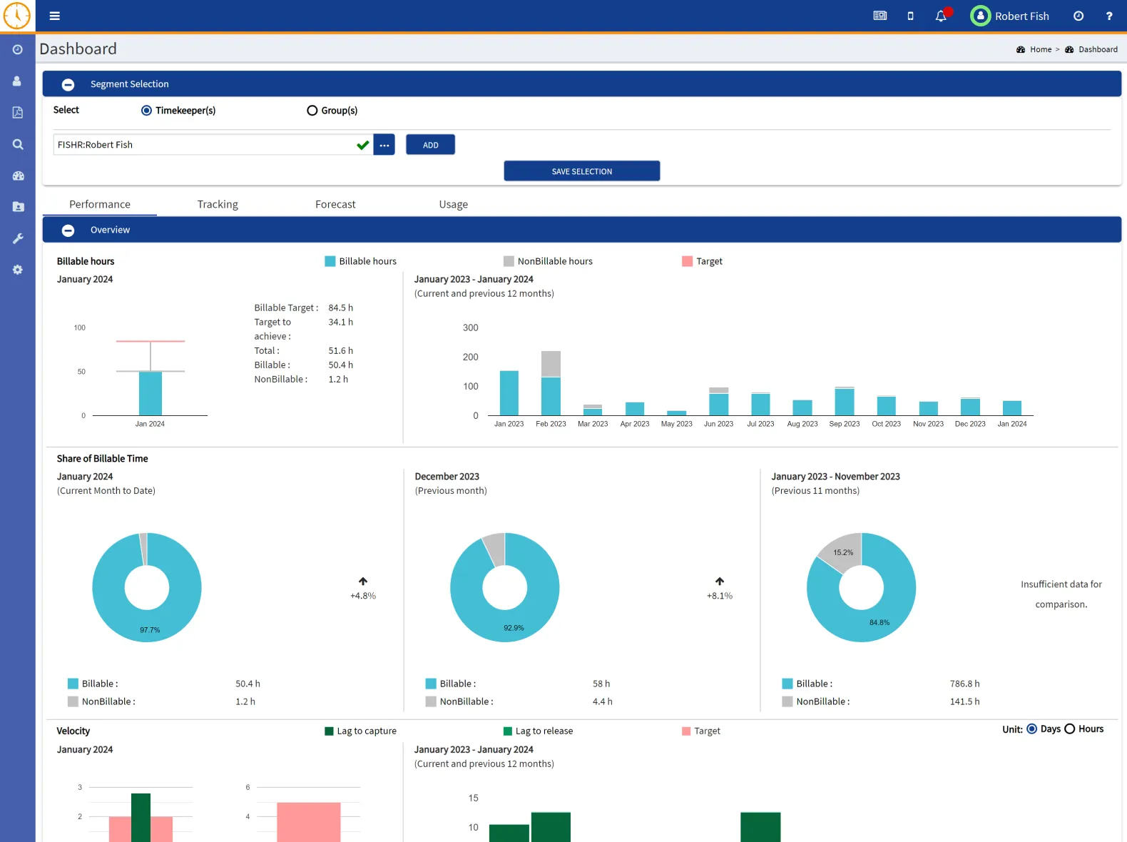Screen dimensions: 1127x842
Task: Click the green user avatar icon
Action: [x=981, y=16]
